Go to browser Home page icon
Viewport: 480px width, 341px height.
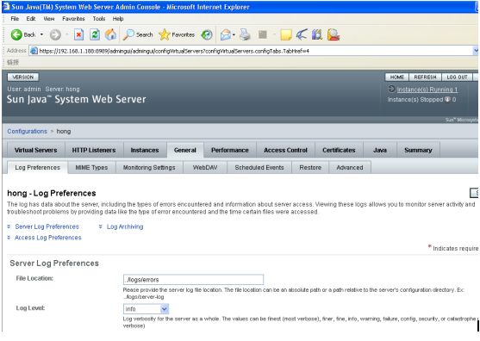coord(110,34)
